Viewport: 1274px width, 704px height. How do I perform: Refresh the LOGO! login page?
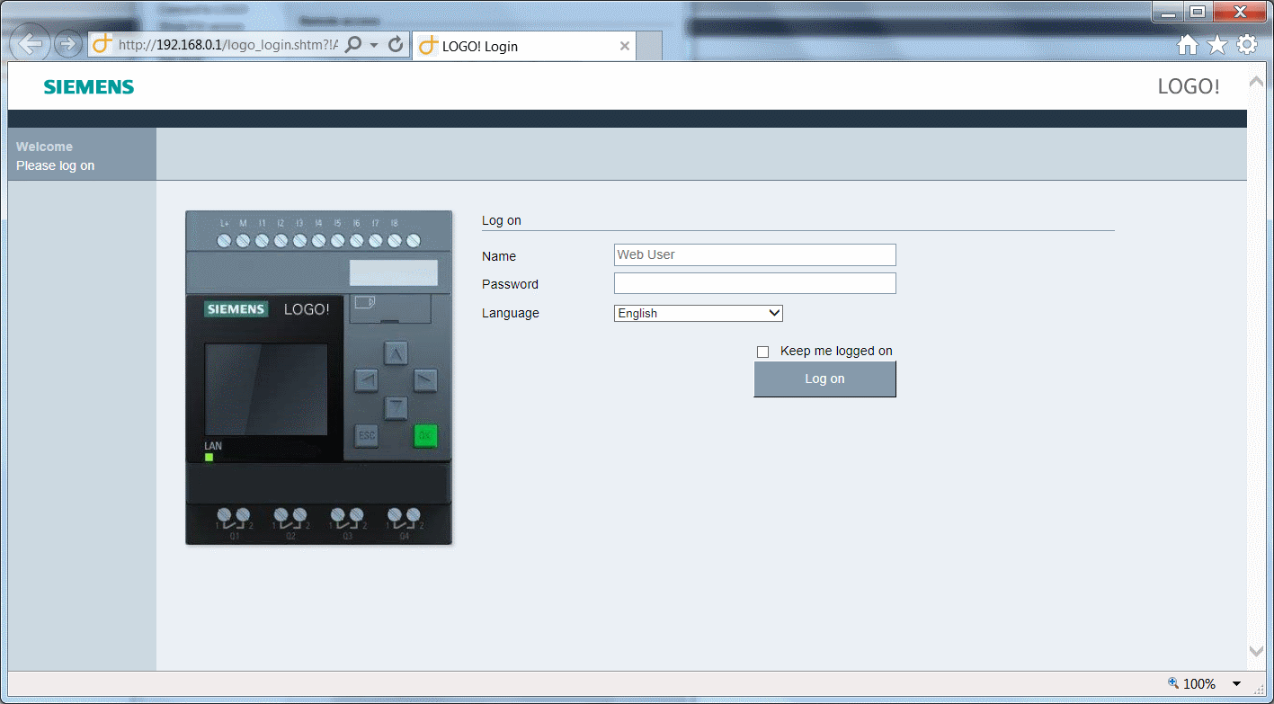pos(396,45)
